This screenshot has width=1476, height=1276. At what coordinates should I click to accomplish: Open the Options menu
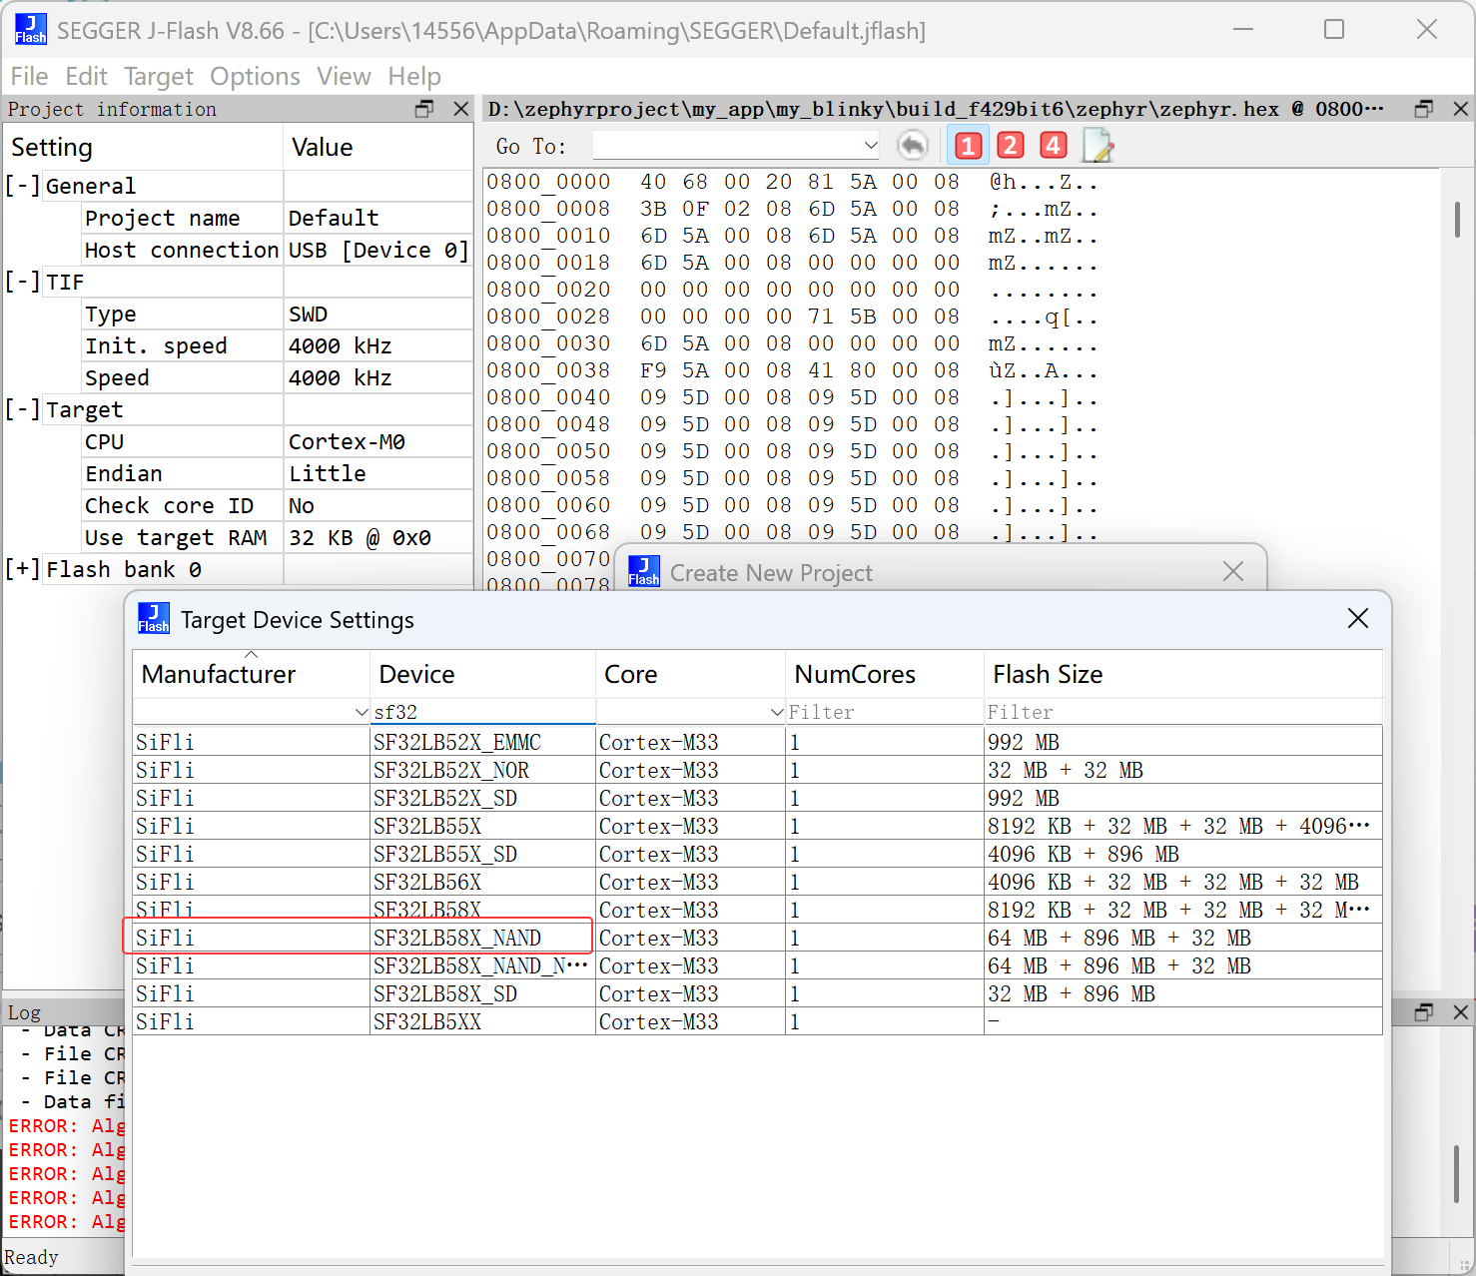255,77
